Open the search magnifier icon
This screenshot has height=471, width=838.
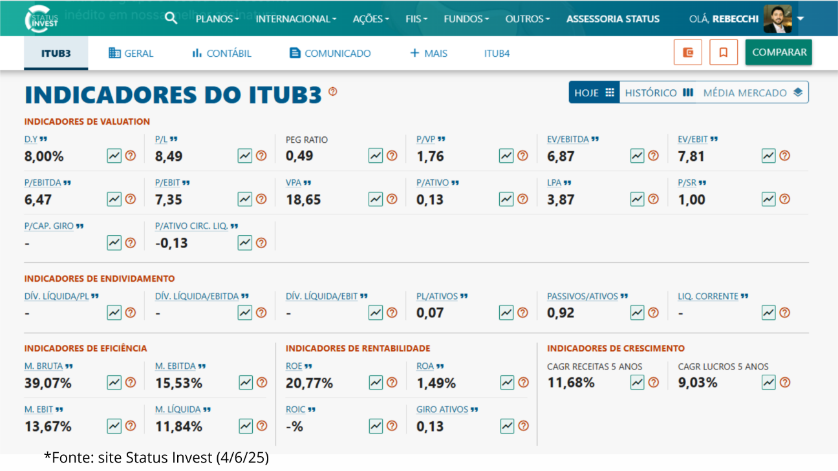tap(171, 18)
